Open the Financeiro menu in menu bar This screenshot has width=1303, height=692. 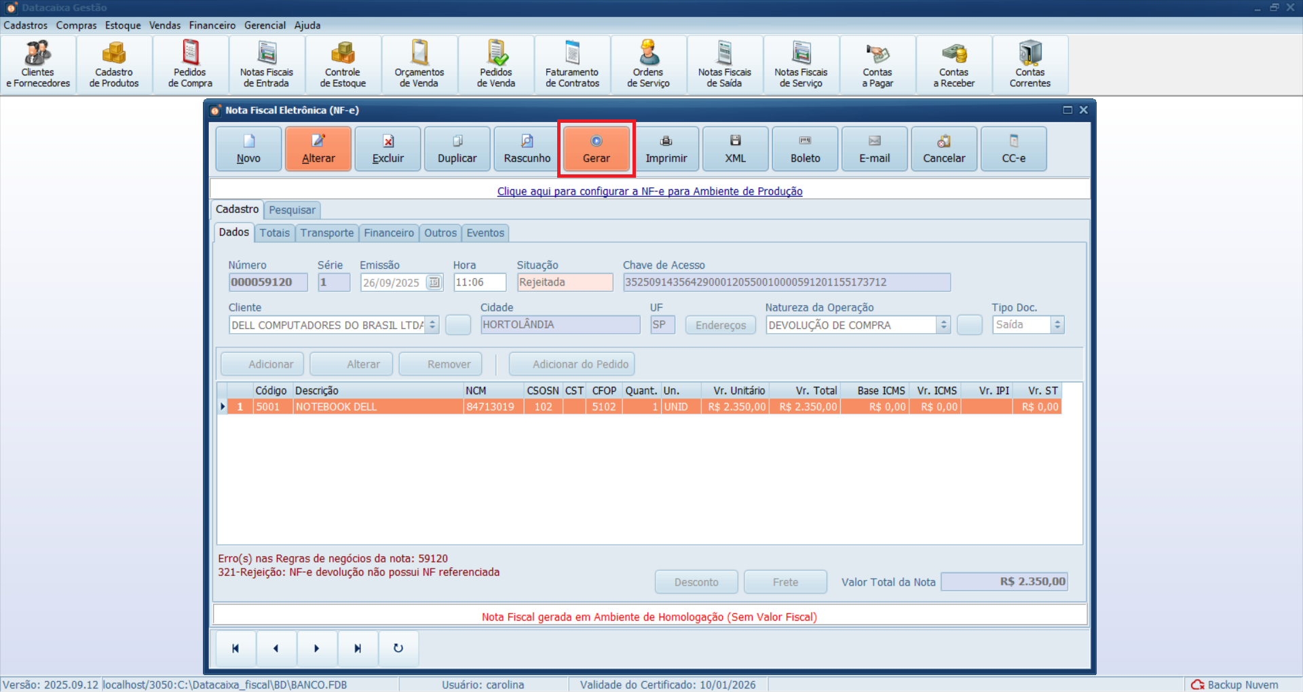click(212, 25)
